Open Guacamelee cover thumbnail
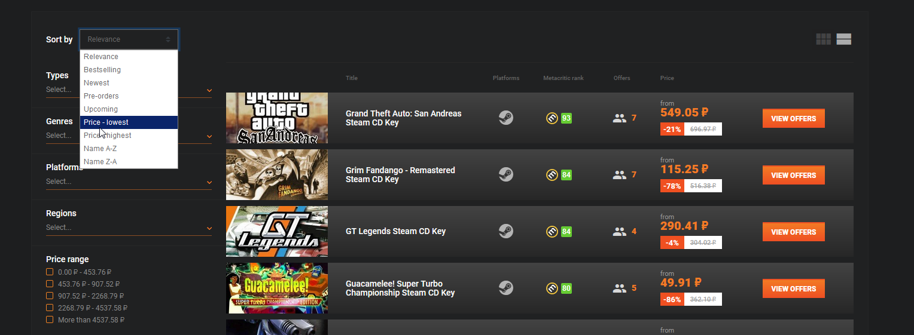This screenshot has height=335, width=914. [277, 288]
